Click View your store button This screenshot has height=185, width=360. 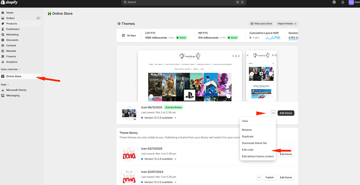click(261, 23)
